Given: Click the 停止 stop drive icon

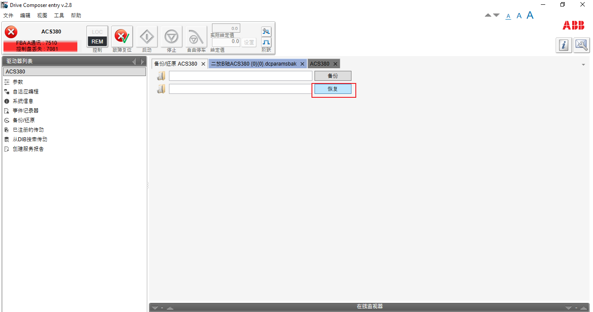Looking at the screenshot, I should [x=172, y=36].
